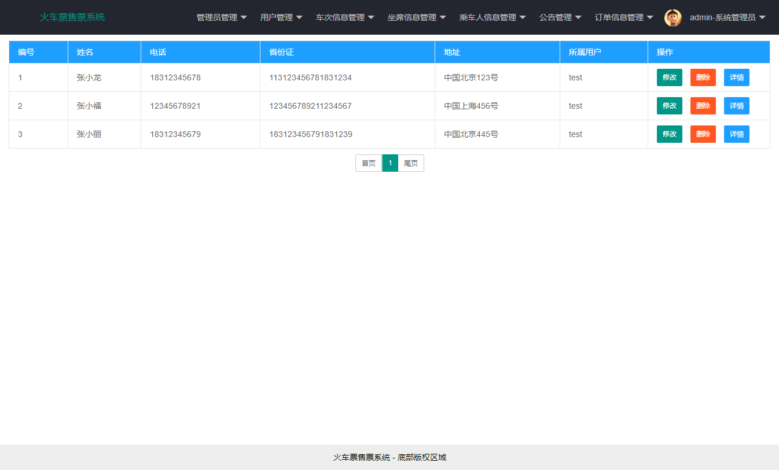Click 删除 button for 张小福
The height and width of the screenshot is (470, 779).
[703, 105]
